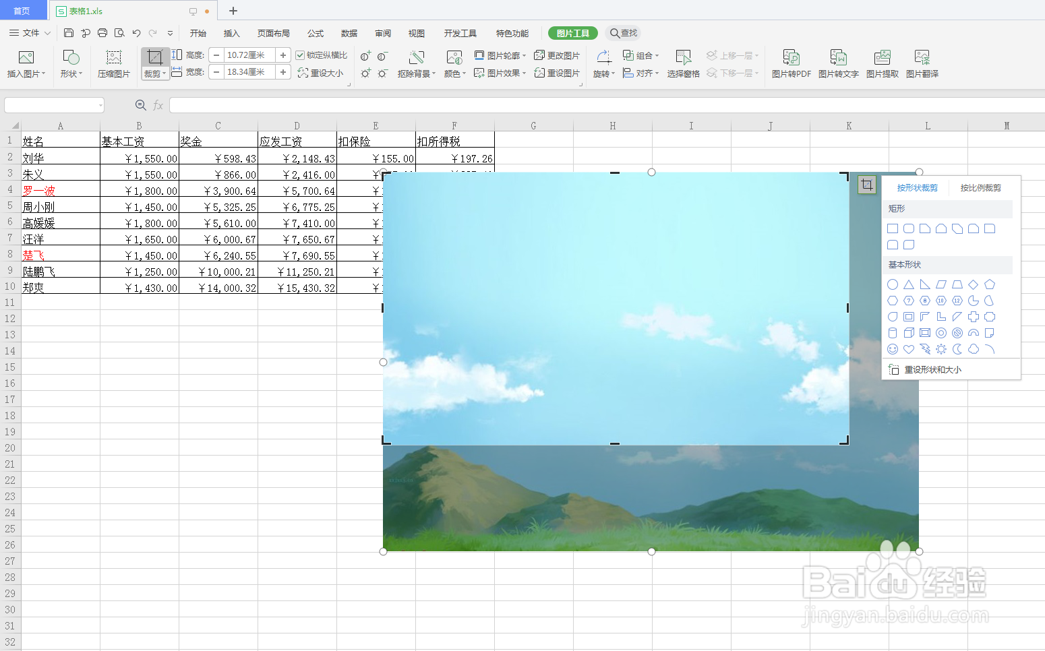Open the Crop (裁剪) dropdown arrow
Image resolution: width=1045 pixels, height=651 pixels.
[164, 73]
